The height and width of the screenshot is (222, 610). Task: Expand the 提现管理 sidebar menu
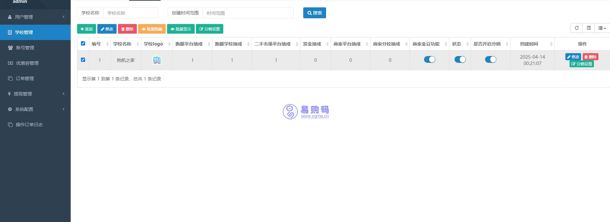[35, 94]
